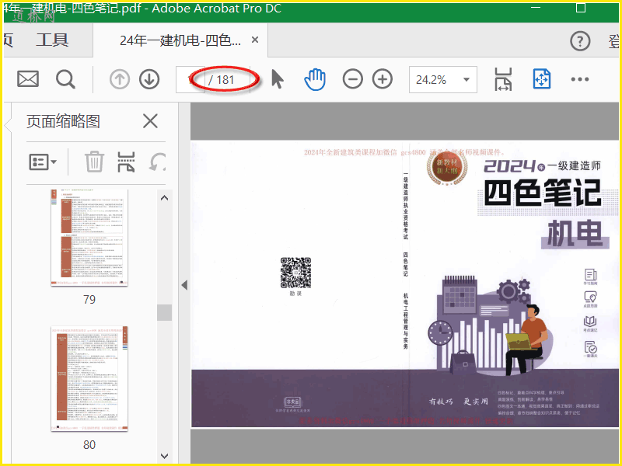Click the thumbnail panel scrollbar handle
Screen dimensions: 622x466
coord(164,312)
